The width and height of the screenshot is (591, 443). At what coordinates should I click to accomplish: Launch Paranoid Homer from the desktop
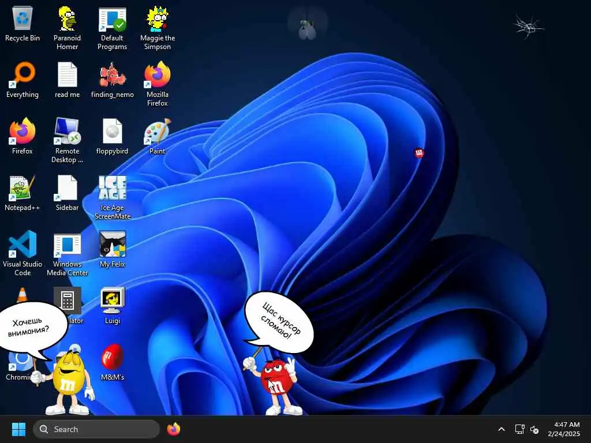click(67, 28)
